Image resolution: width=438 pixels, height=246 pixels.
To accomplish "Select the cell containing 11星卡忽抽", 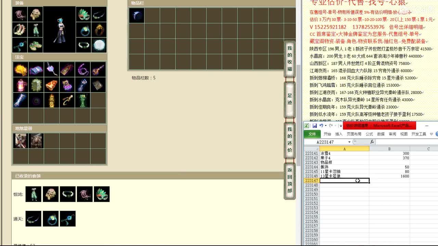I will [x=345, y=172].
